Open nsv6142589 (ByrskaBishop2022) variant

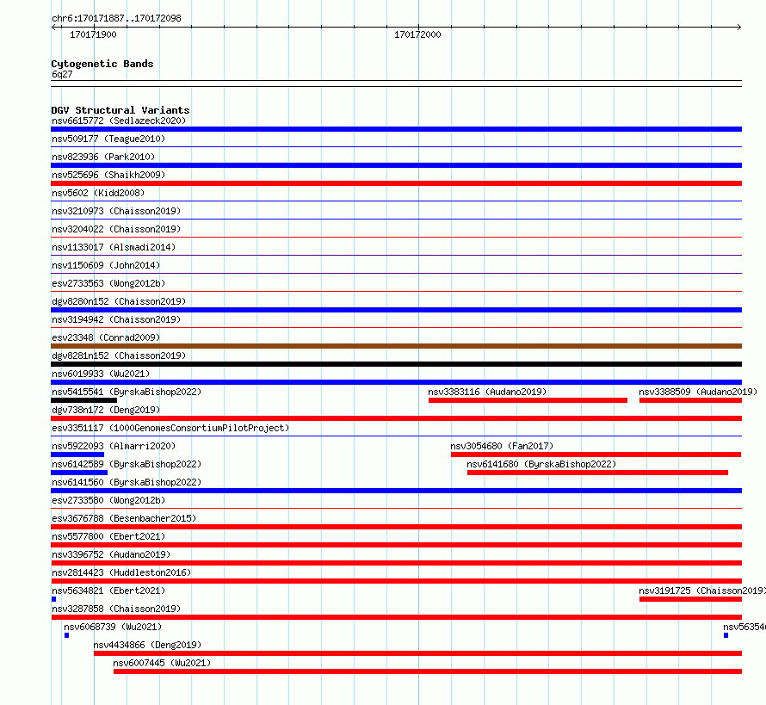pyautogui.click(x=127, y=464)
